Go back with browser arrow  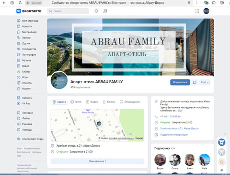(x=4, y=3)
